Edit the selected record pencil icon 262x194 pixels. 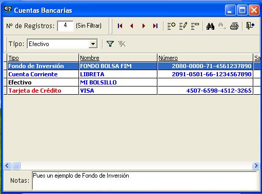183,26
